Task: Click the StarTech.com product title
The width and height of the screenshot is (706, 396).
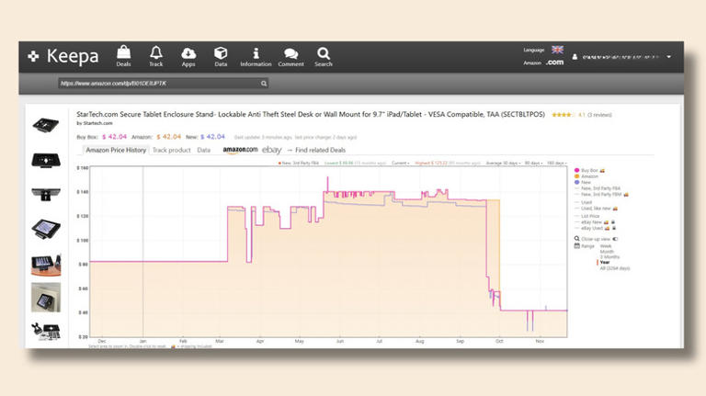Action: point(311,114)
